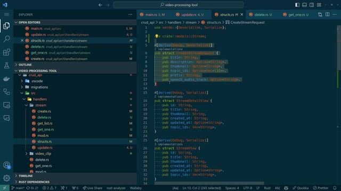The image size is (341, 191).
Task: Click the video-processing-tool search box
Action: tap(178, 5)
